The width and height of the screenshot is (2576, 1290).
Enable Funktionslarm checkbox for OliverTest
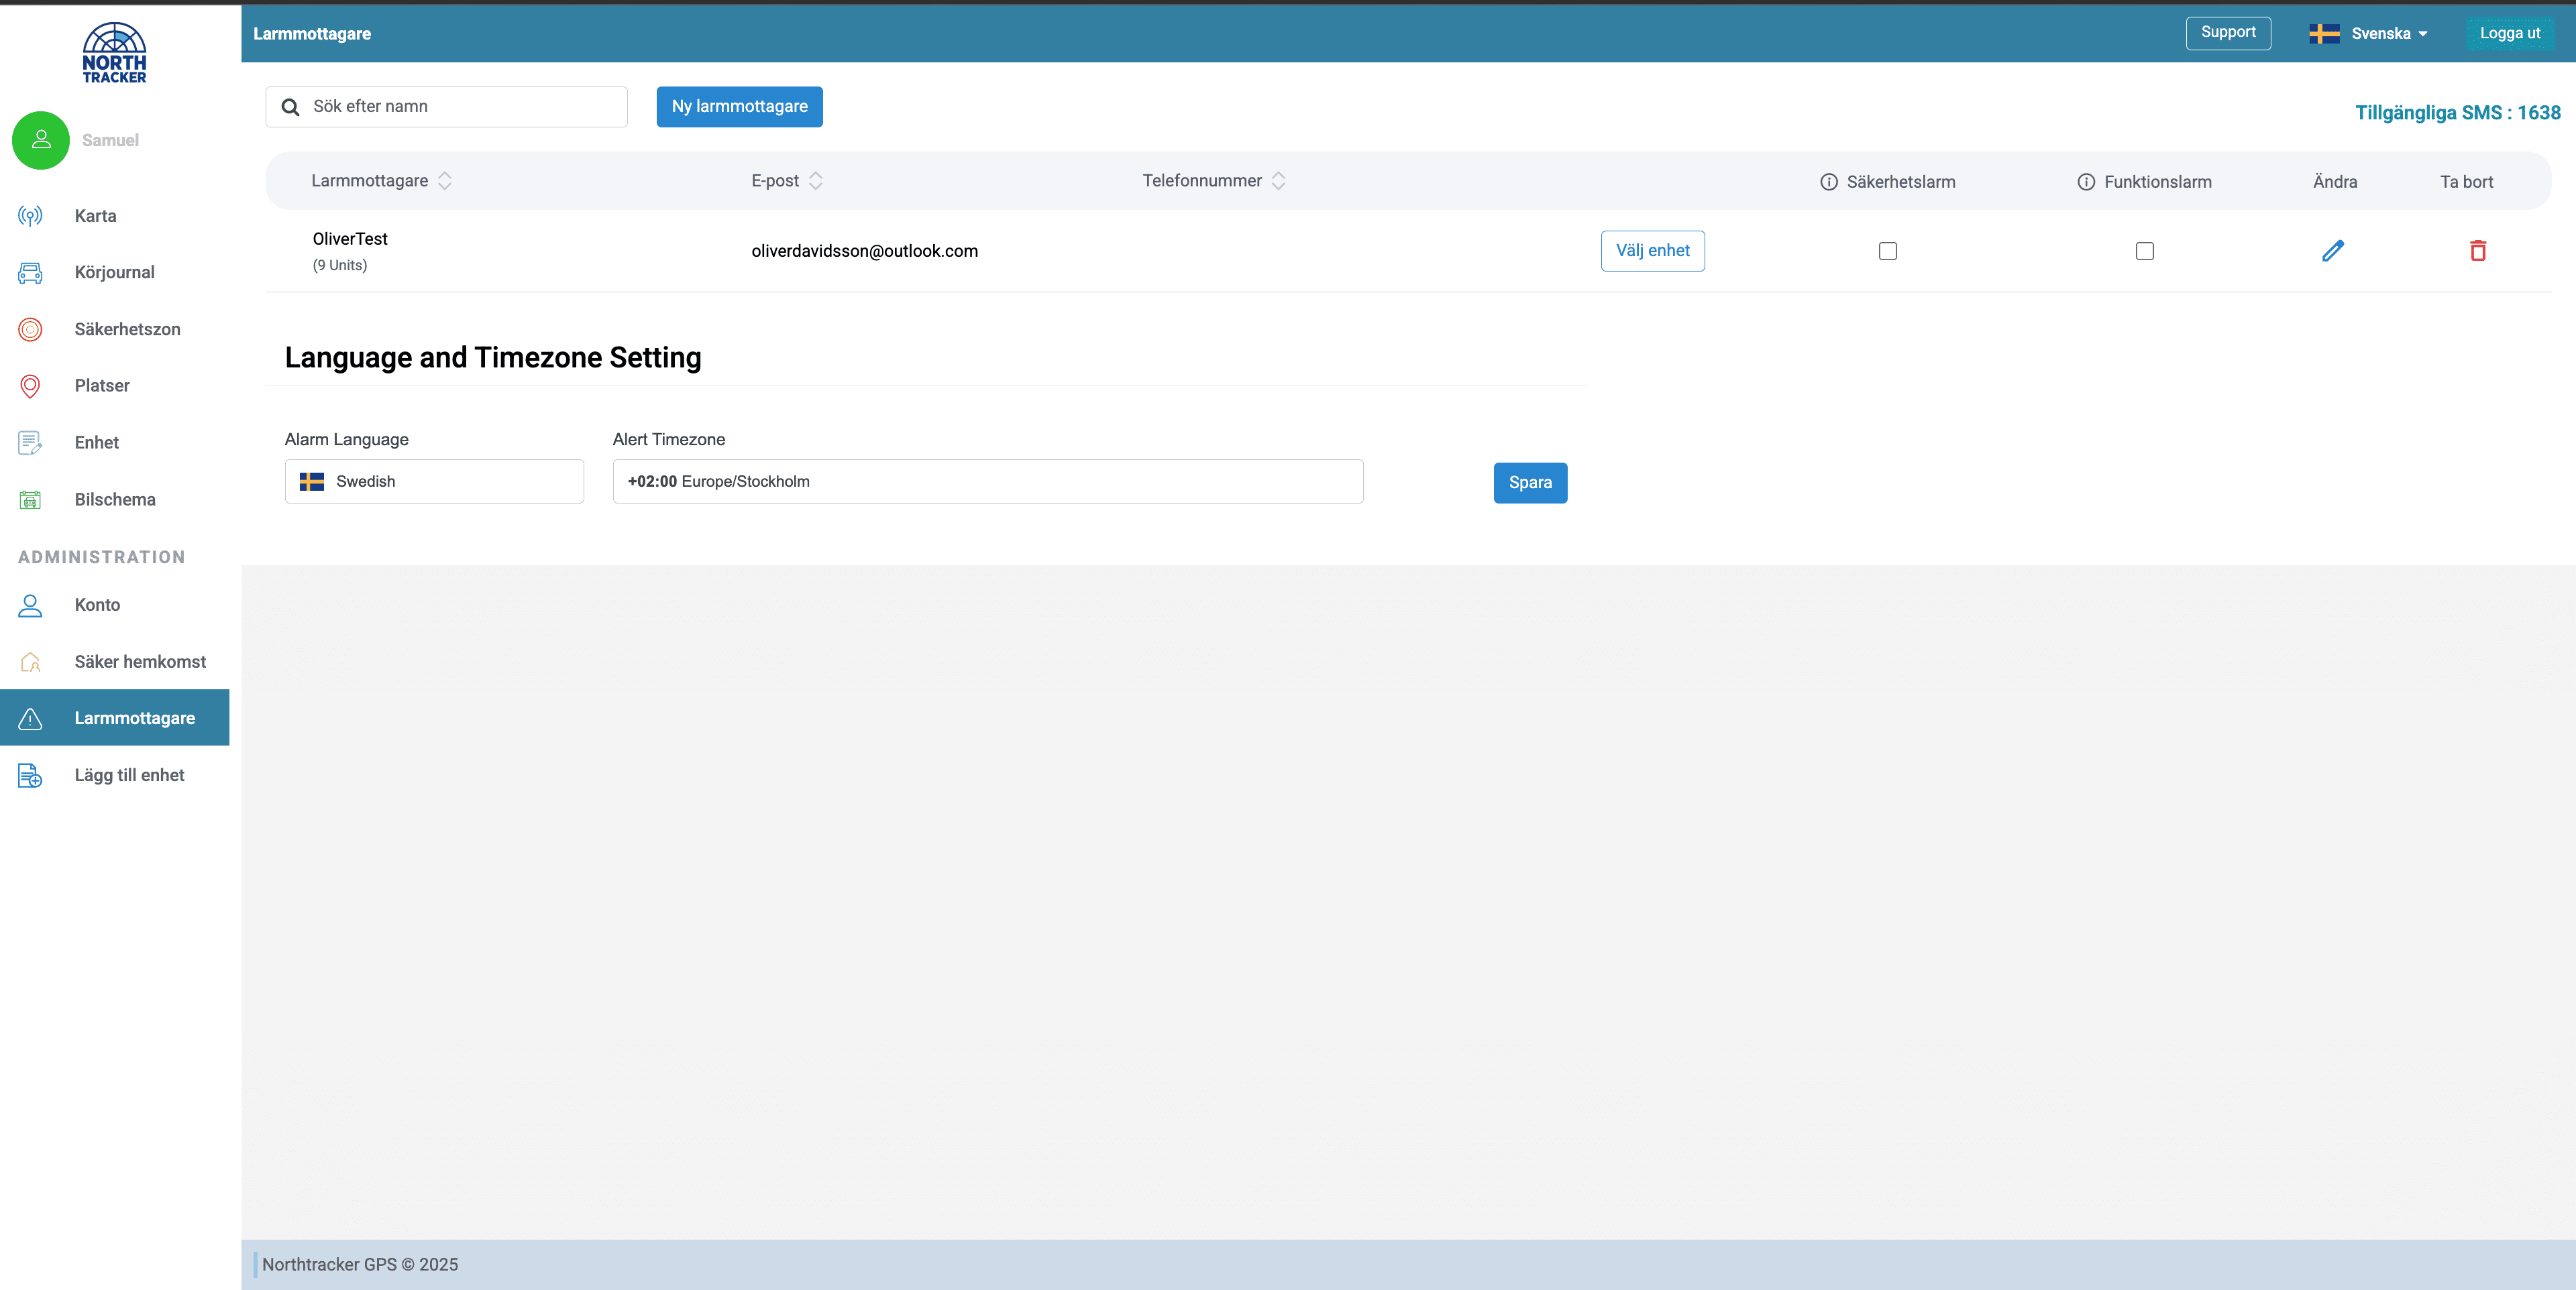tap(2144, 251)
